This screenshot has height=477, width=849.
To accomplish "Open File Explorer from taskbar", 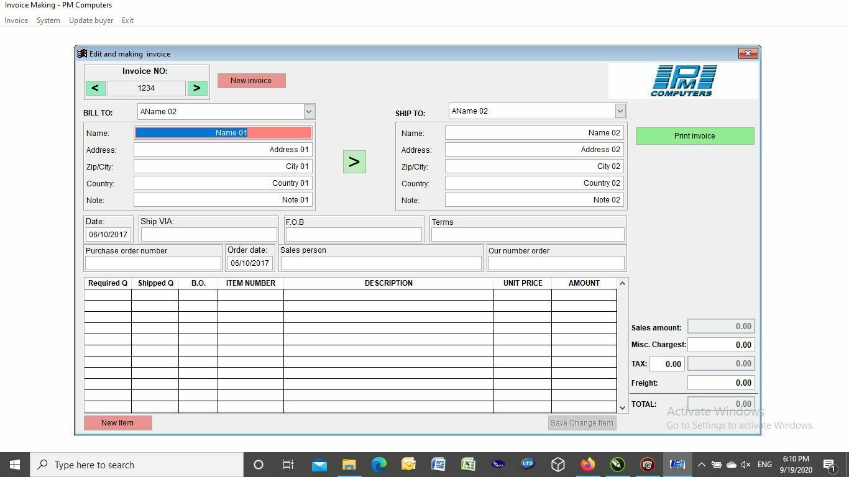I will coord(349,465).
